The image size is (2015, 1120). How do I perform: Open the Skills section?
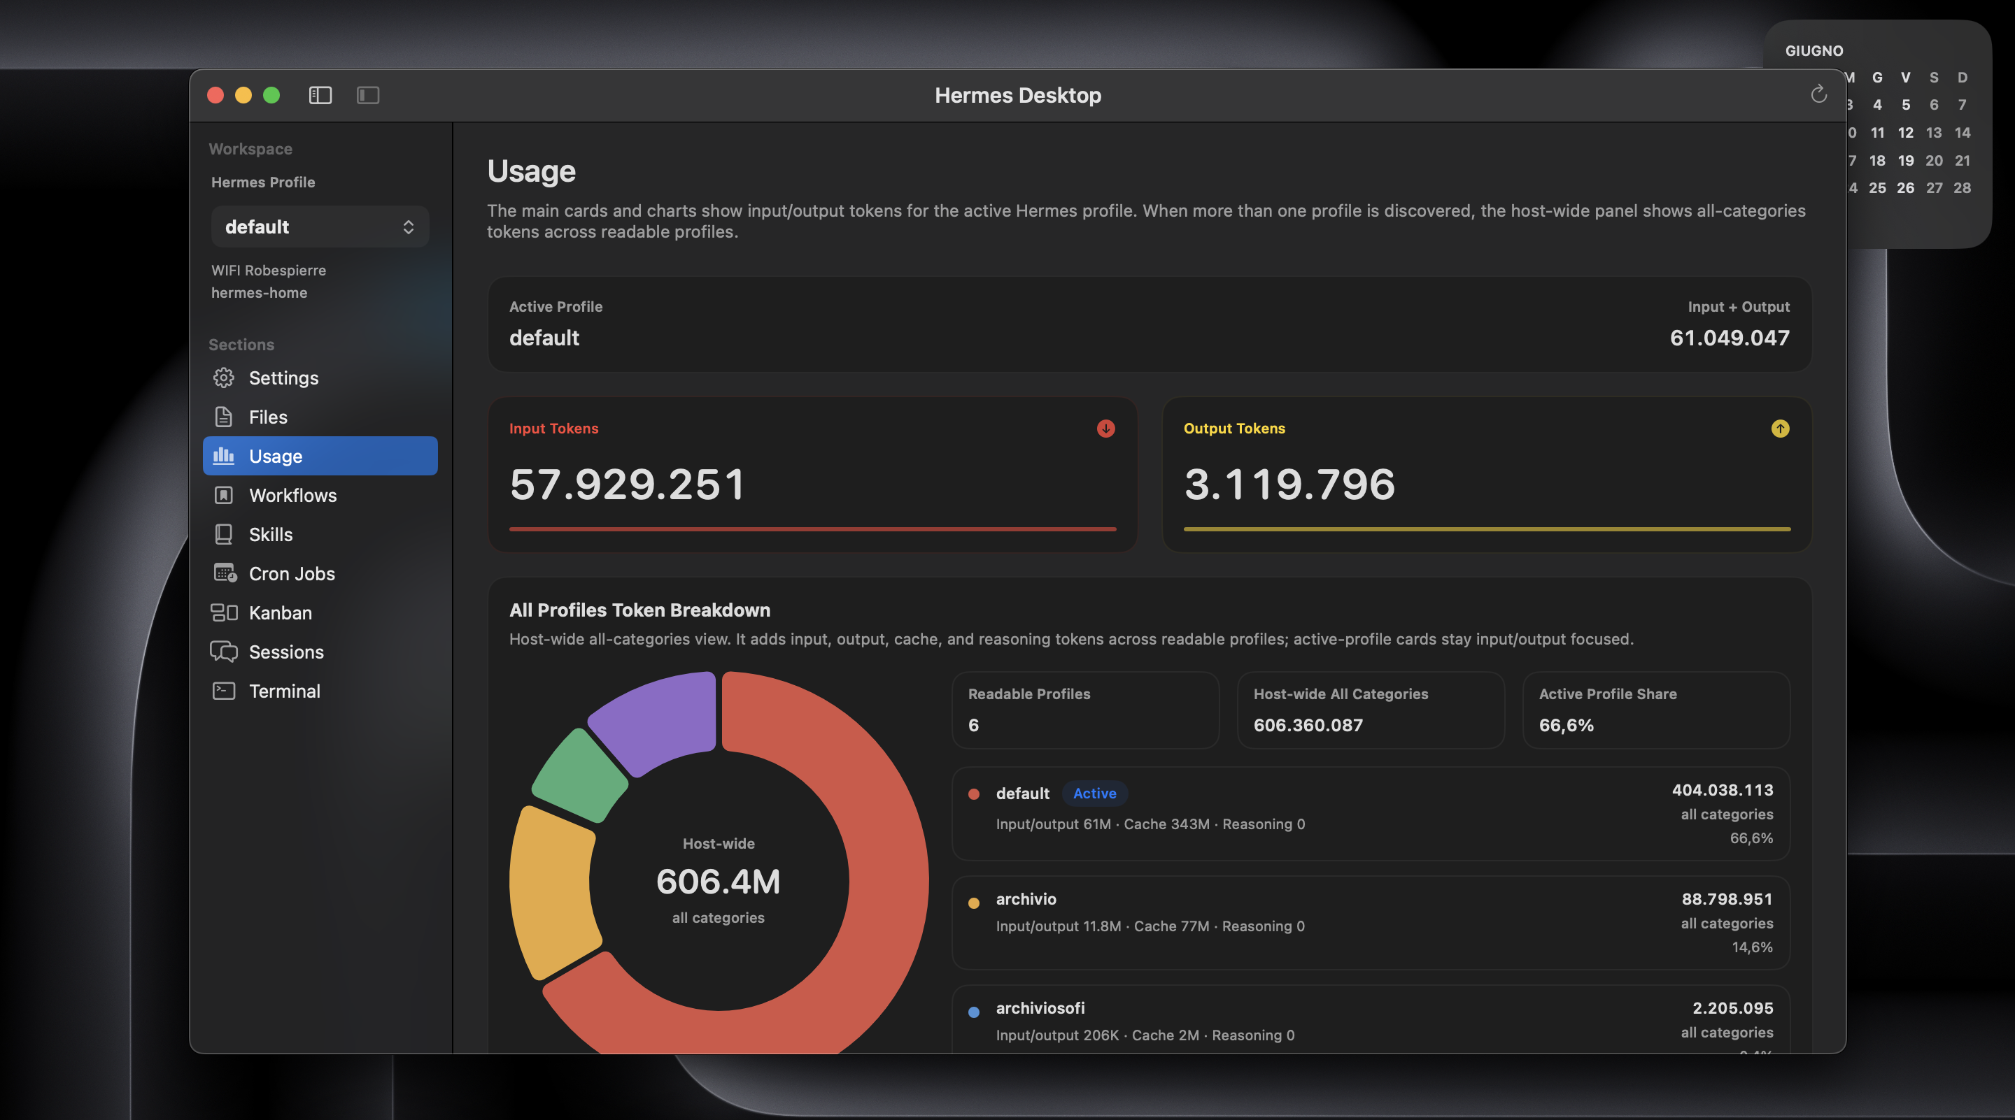tap(320, 534)
